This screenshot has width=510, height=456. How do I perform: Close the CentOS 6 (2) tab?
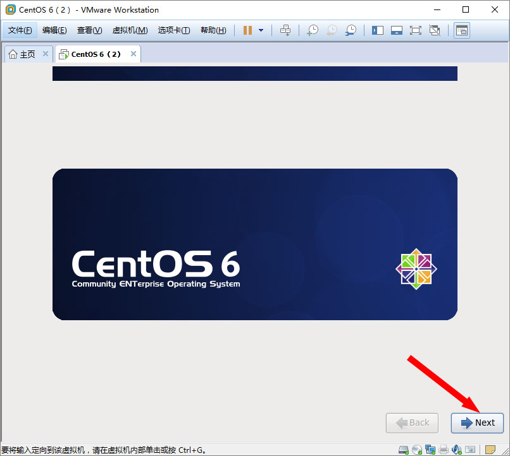[x=133, y=54]
